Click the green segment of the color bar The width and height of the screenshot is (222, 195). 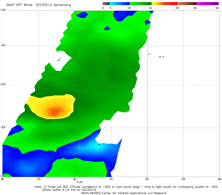[140, 4]
